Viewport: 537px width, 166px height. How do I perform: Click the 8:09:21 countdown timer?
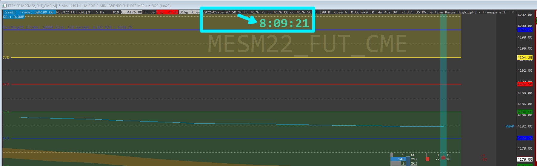tap(284, 23)
